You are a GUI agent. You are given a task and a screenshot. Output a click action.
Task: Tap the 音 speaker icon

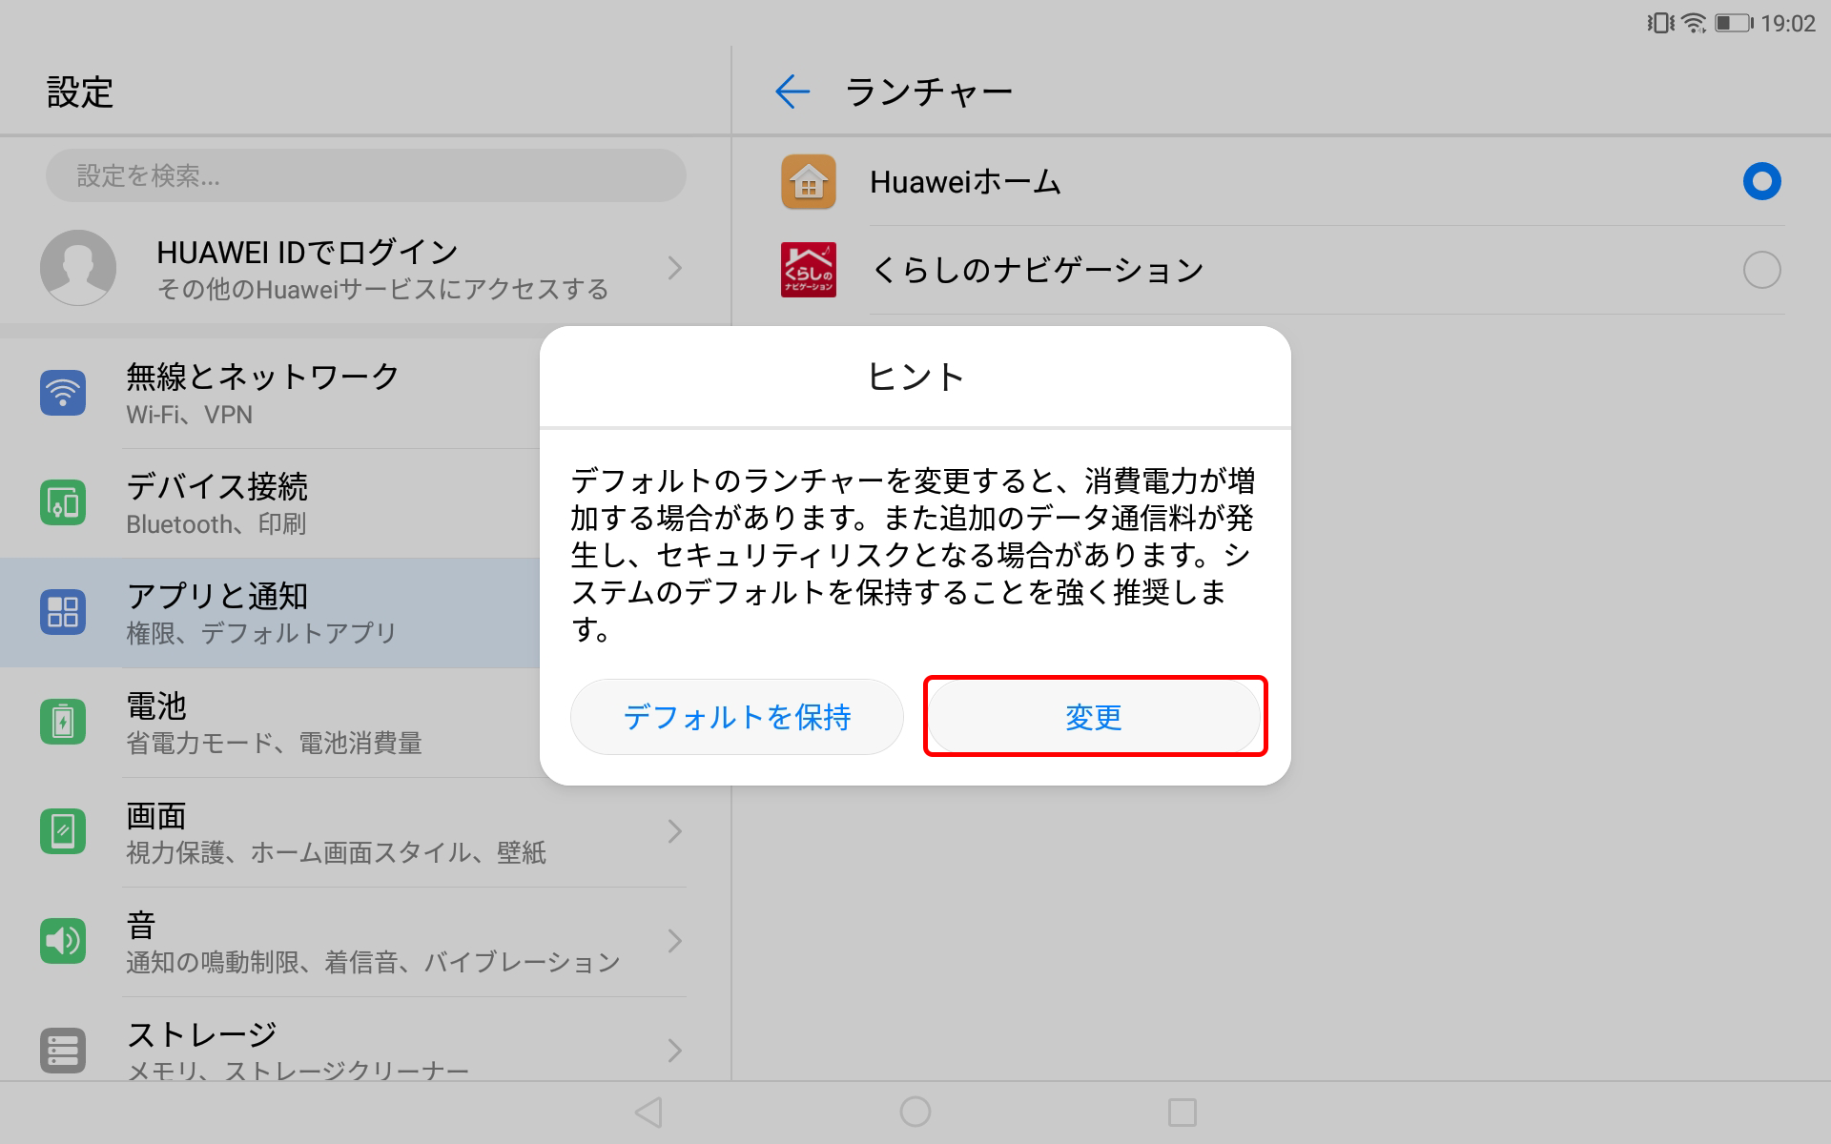tap(63, 941)
